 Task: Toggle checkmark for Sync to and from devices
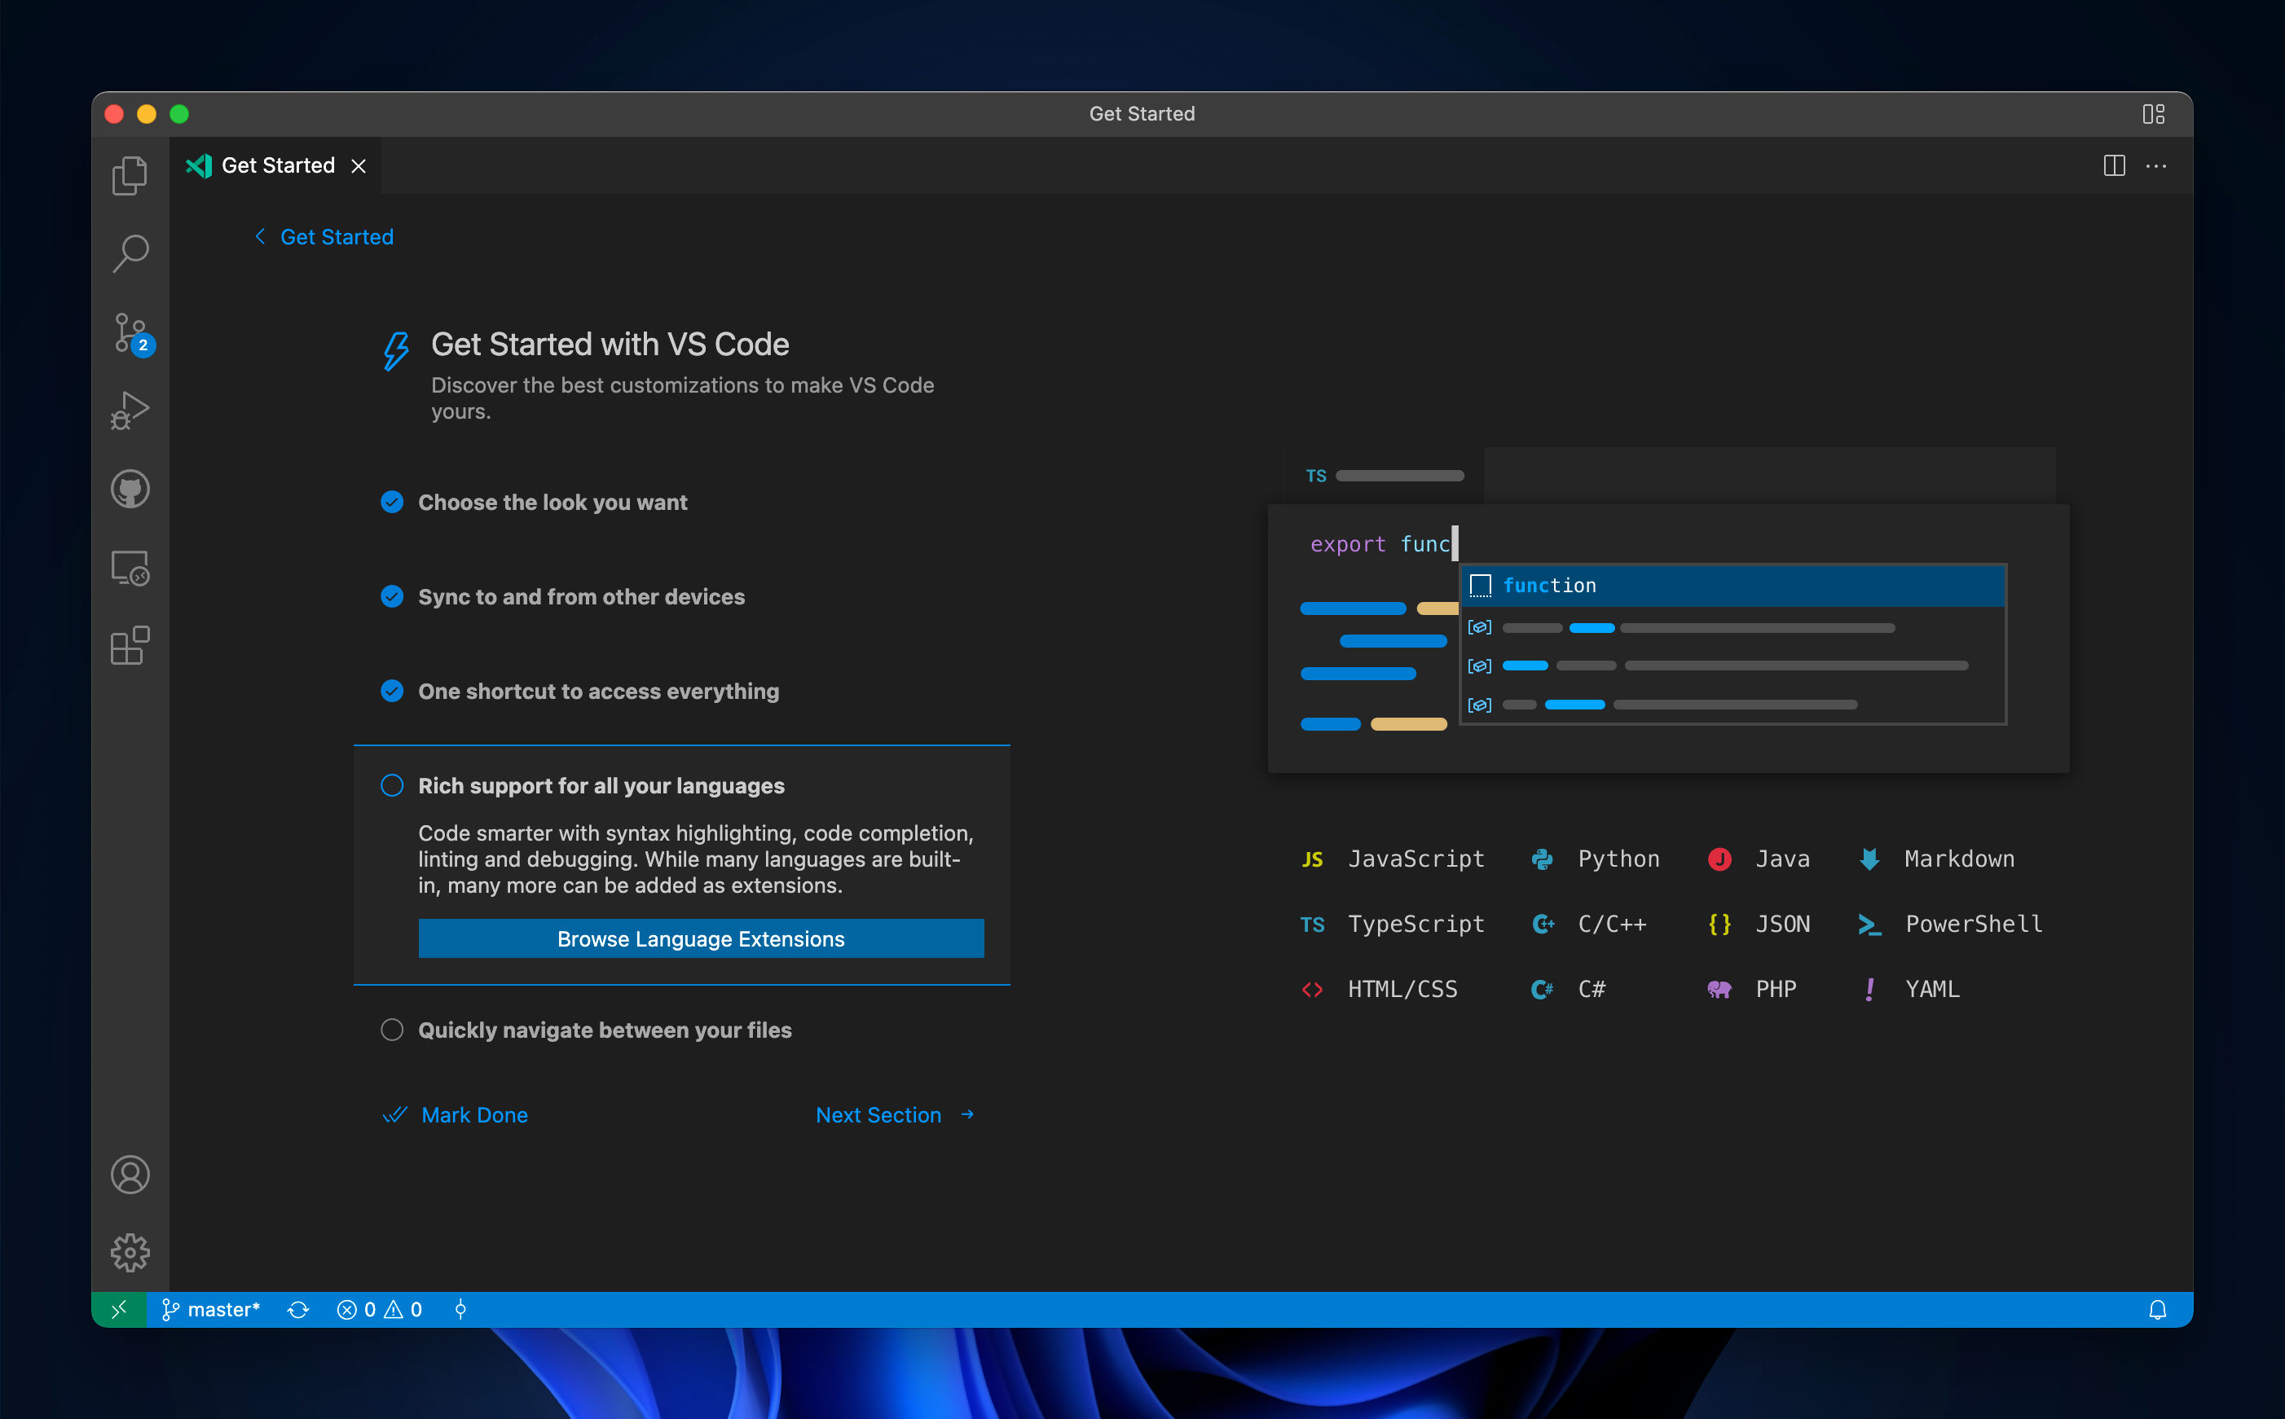(393, 596)
